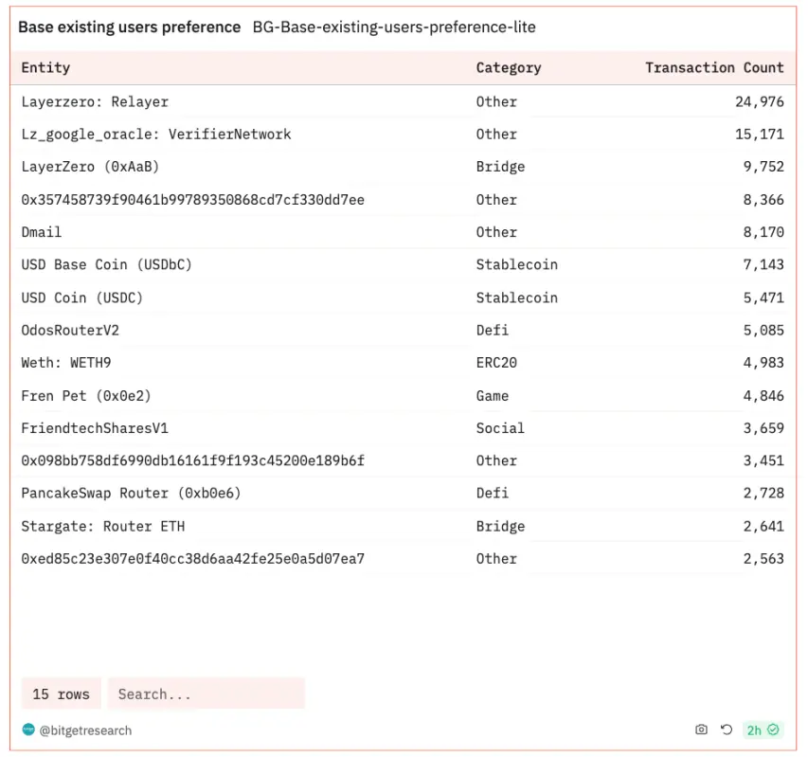The width and height of the screenshot is (808, 757).
Task: Open the BG-Base-existing-users-preference-lite query link
Action: coord(394,27)
